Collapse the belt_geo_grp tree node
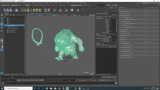 tap(121, 15)
